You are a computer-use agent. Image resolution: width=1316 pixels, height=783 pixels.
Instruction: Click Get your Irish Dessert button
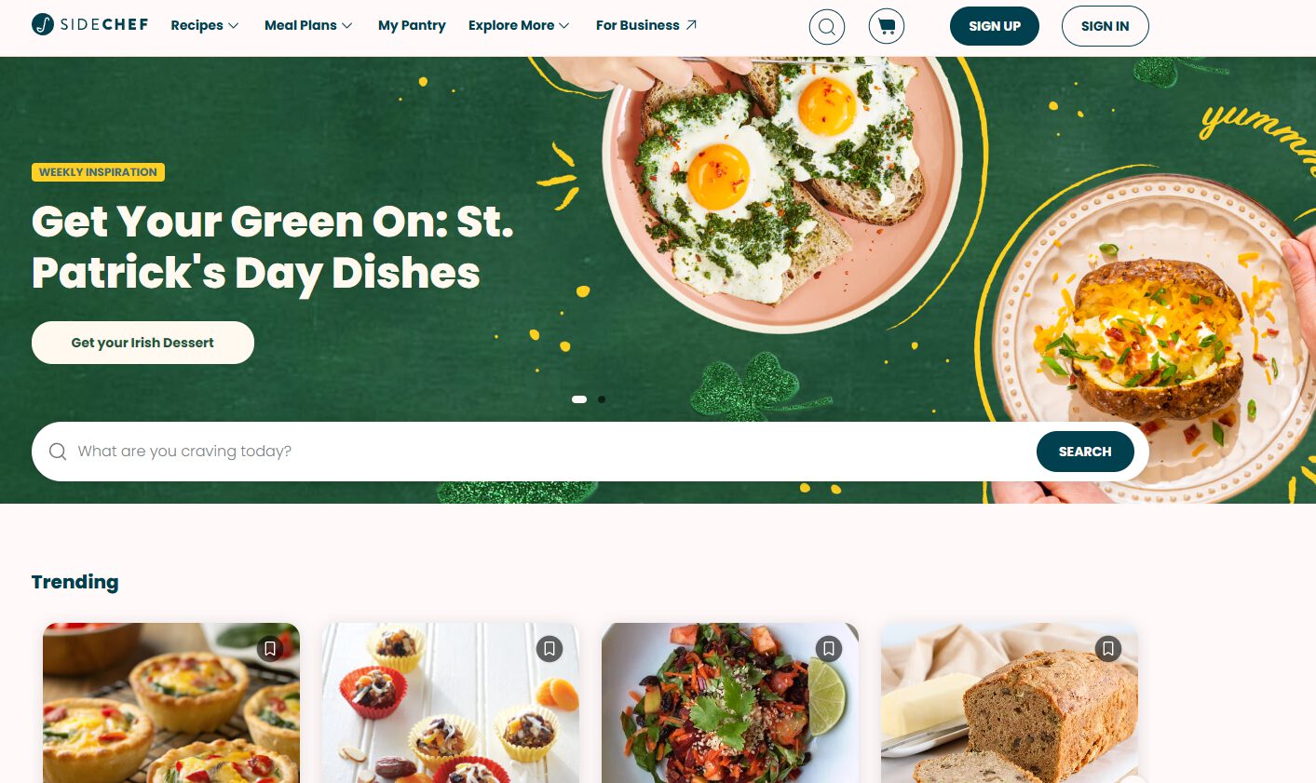(x=142, y=343)
